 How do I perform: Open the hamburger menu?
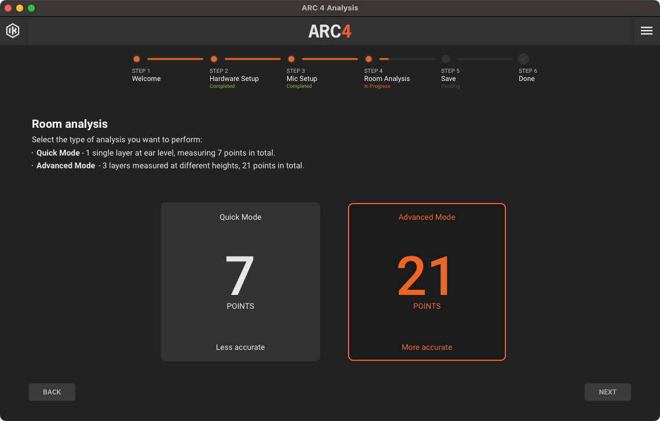(647, 31)
